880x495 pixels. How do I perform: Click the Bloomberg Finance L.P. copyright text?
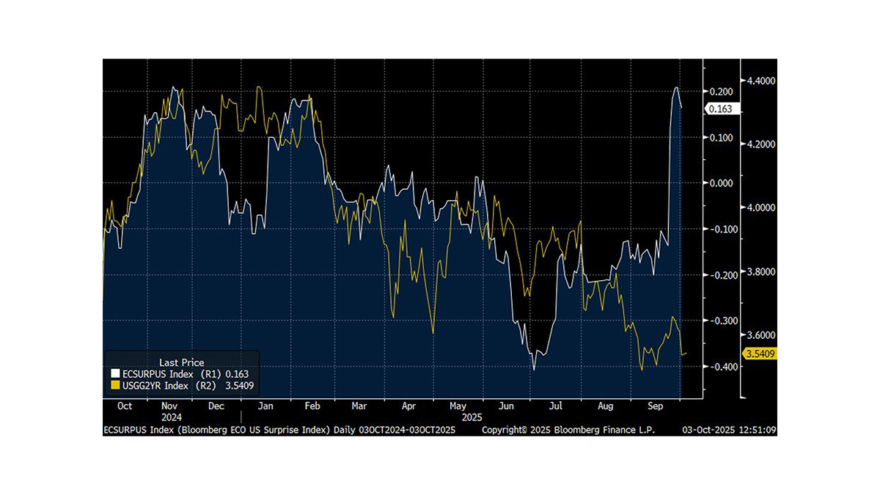point(568,430)
